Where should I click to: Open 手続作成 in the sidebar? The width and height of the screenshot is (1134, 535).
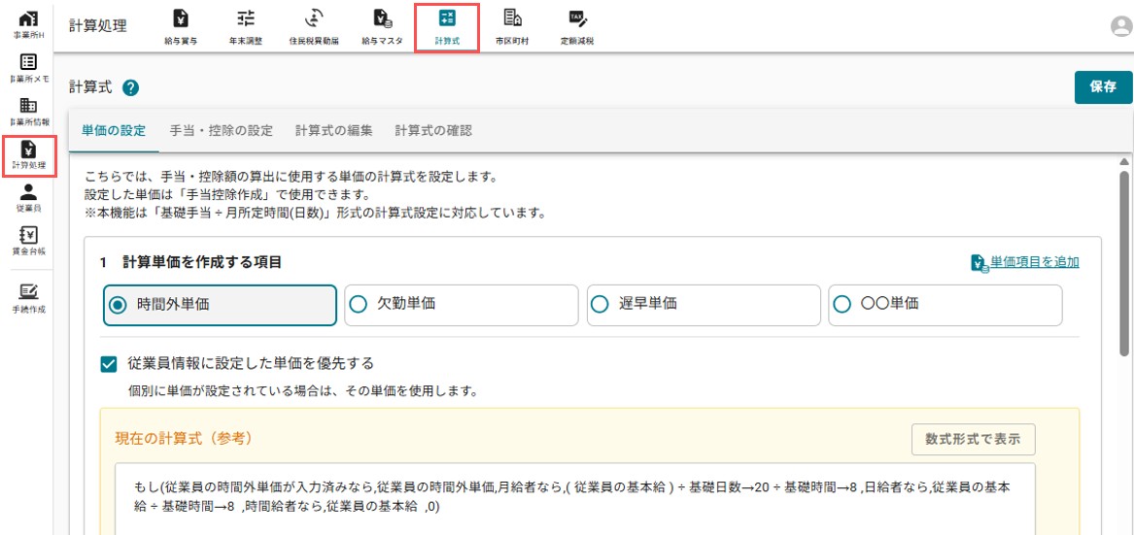pyautogui.click(x=28, y=299)
